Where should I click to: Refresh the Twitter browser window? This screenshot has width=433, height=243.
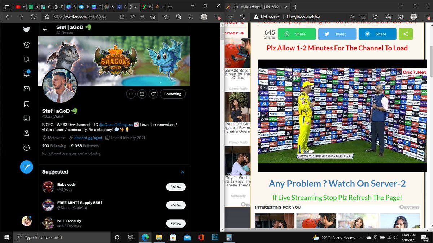(x=33, y=17)
